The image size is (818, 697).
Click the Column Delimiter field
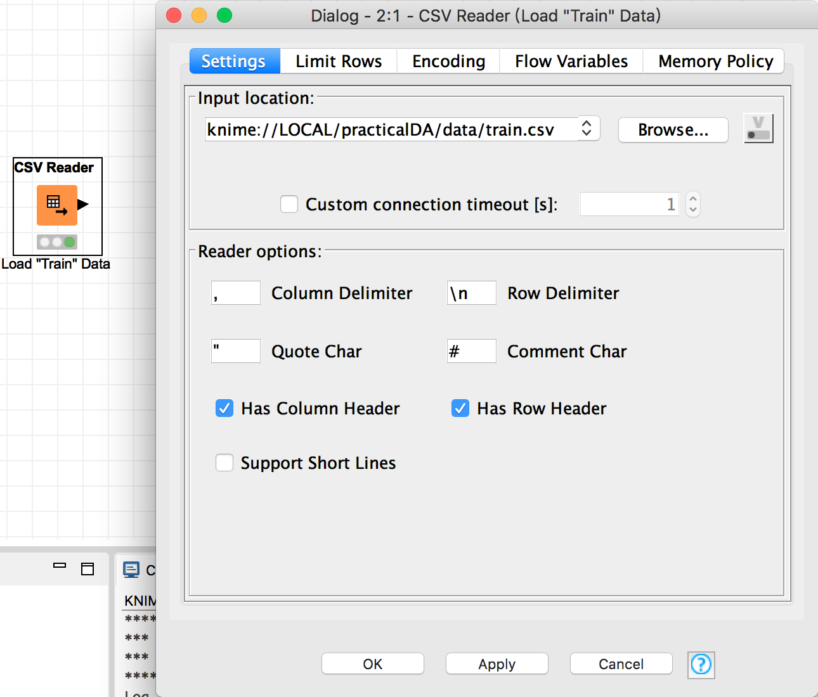(x=236, y=293)
